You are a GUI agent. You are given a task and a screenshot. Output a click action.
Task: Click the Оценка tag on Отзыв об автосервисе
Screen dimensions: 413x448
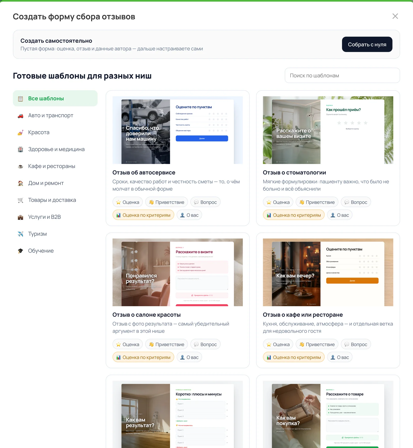128,202
